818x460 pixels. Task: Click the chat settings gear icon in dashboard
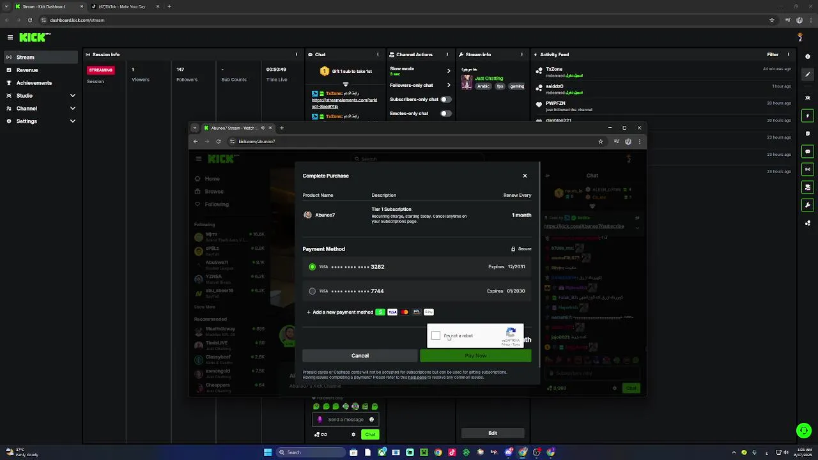click(353, 434)
